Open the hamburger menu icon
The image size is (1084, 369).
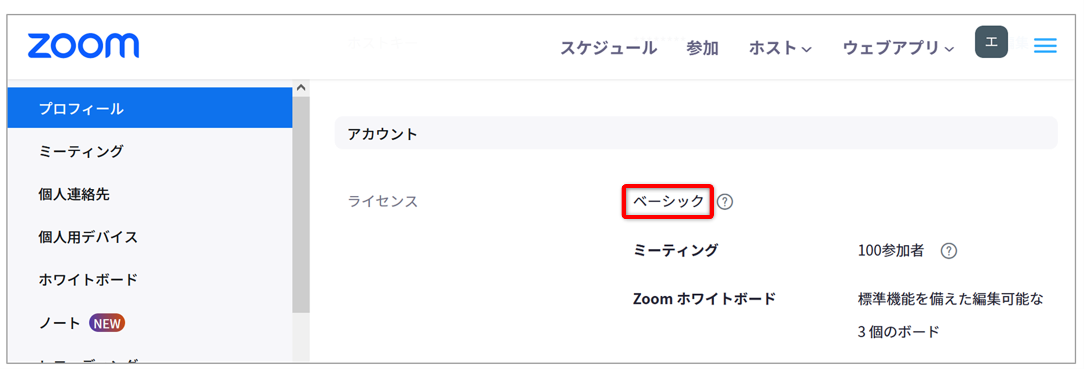tap(1045, 46)
